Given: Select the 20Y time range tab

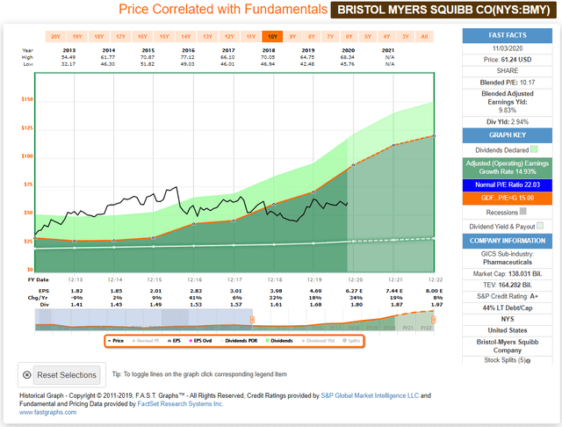Looking at the screenshot, I should [x=55, y=37].
